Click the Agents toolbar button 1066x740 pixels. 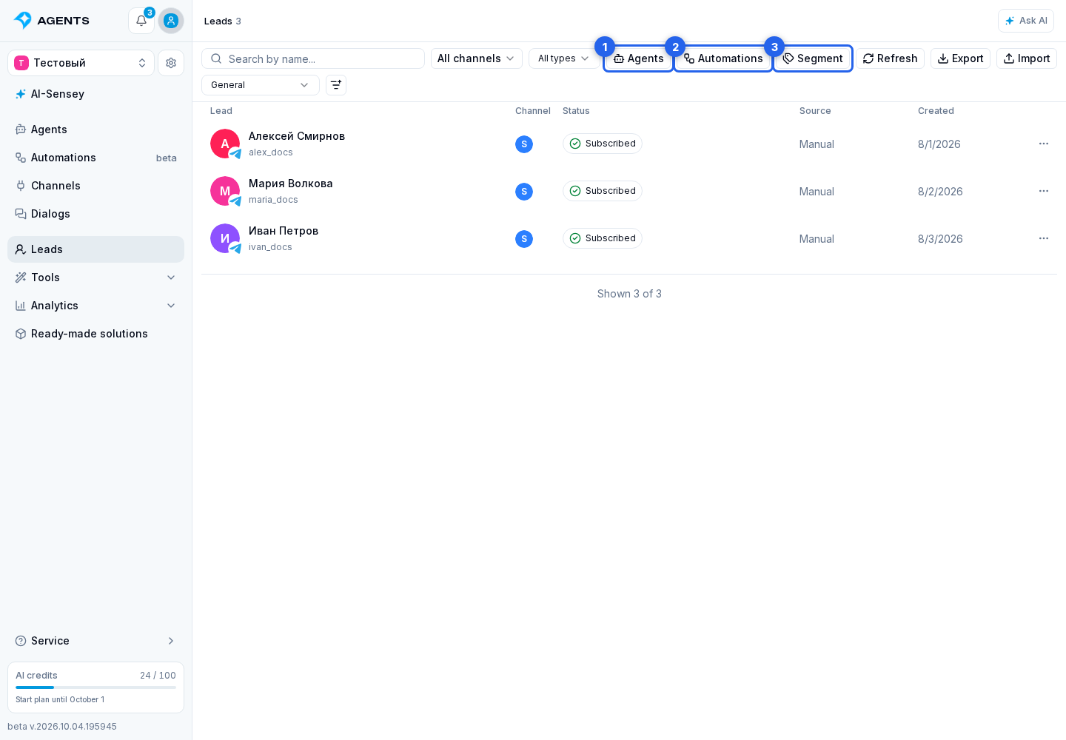(639, 58)
